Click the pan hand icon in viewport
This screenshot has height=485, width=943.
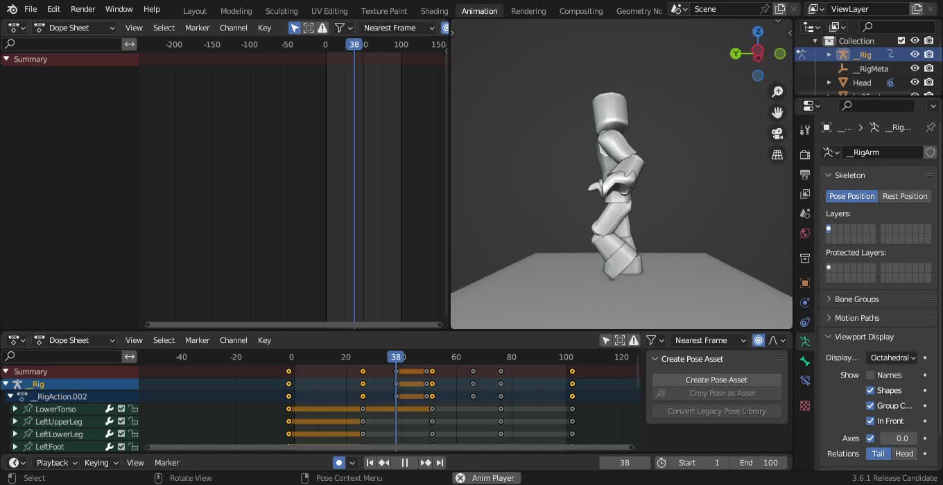click(777, 112)
